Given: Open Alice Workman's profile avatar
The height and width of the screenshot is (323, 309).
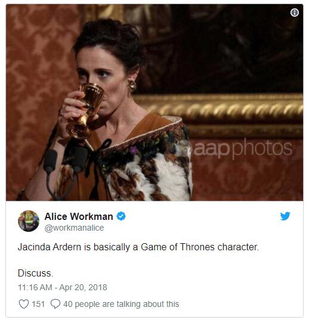Looking at the screenshot, I should (x=29, y=221).
